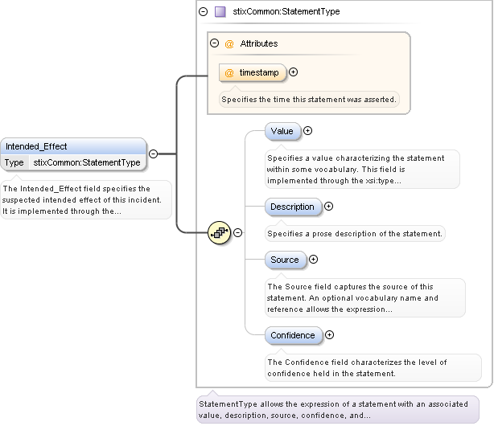Click the timestamp attribute label
The height and width of the screenshot is (426, 494).
pos(258,72)
